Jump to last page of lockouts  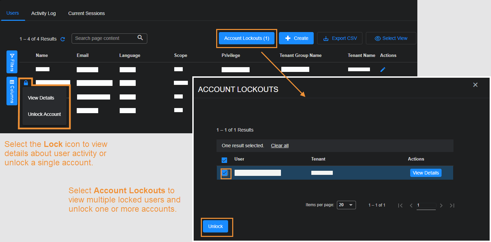point(452,206)
